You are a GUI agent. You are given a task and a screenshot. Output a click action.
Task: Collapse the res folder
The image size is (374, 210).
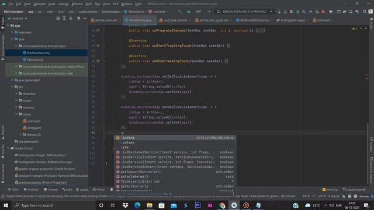pos(12,87)
